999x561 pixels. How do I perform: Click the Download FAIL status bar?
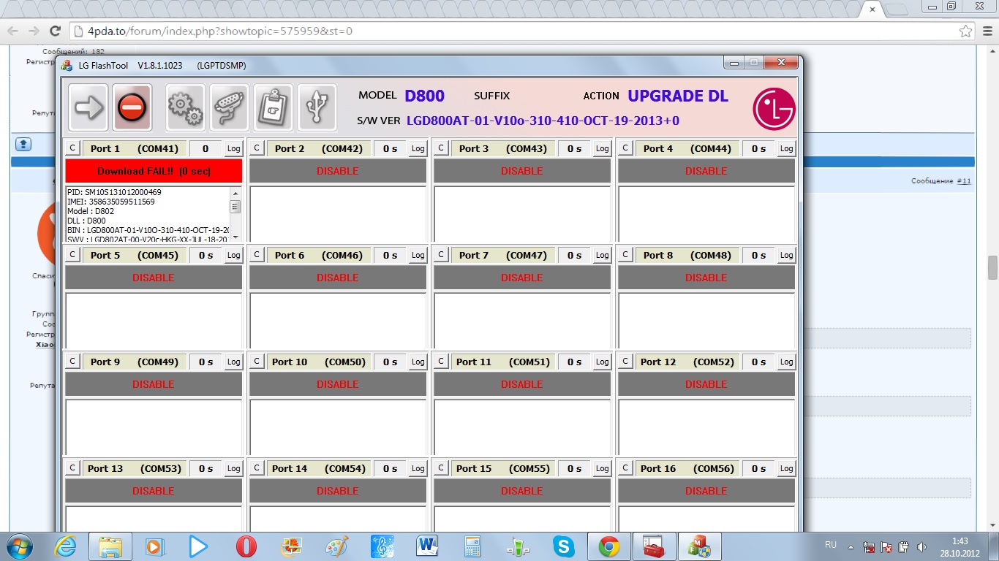(154, 171)
